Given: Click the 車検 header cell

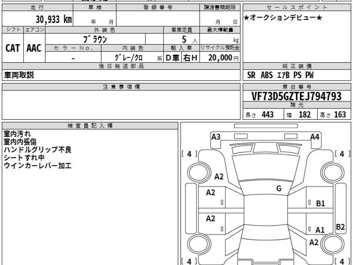Looking at the screenshot, I should (94, 8).
